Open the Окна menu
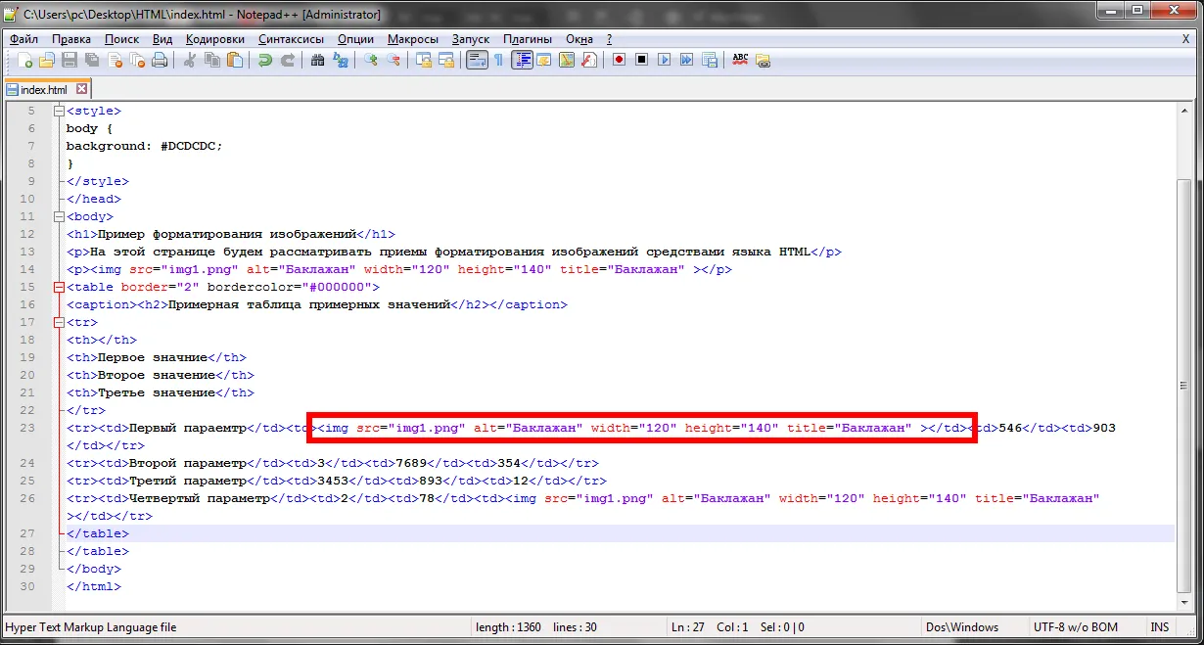 tap(579, 39)
